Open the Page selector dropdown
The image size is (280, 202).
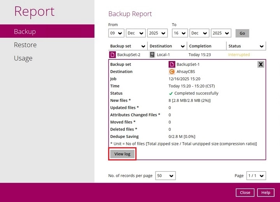point(256,176)
